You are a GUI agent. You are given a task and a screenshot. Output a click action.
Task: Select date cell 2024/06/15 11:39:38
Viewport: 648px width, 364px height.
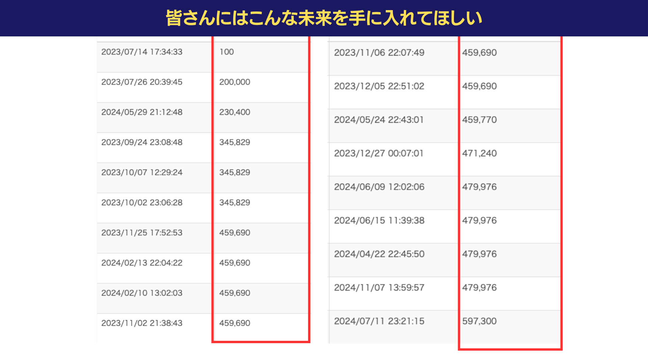click(379, 220)
